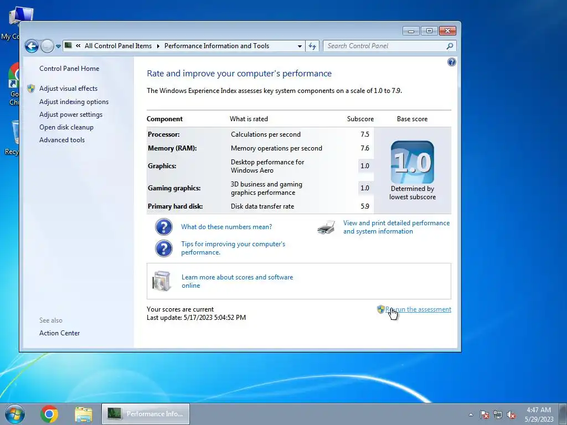Click the shield icon next to Re-run assessment
The image size is (567, 425).
[380, 309]
